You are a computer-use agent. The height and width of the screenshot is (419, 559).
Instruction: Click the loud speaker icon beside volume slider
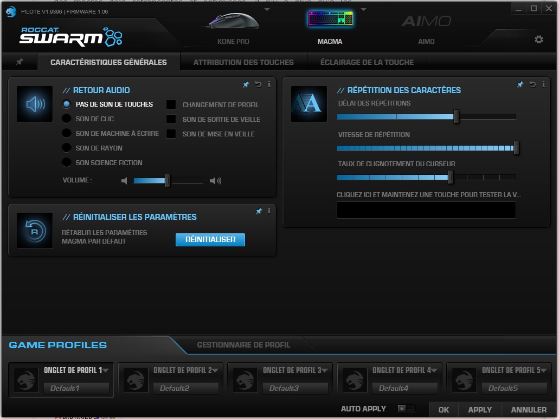215,180
